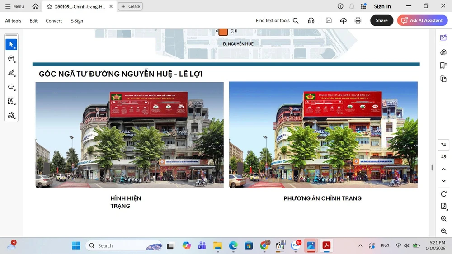Print the document with printer icon
The width and height of the screenshot is (452, 254).
click(x=358, y=20)
